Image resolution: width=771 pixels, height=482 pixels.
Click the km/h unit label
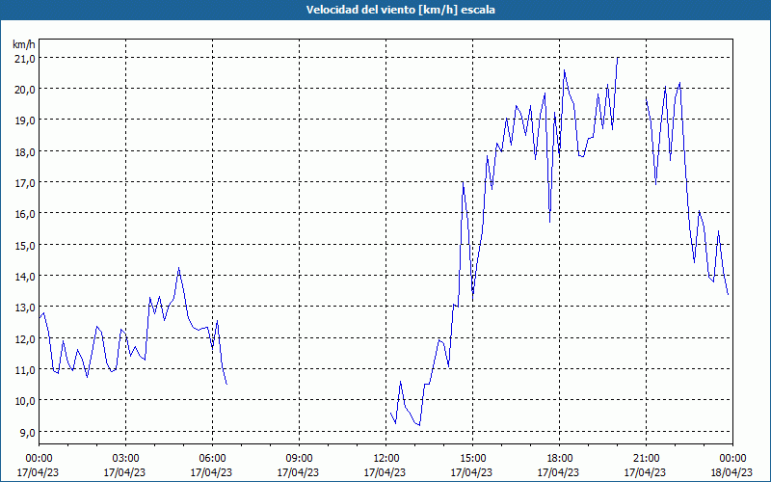tap(23, 45)
